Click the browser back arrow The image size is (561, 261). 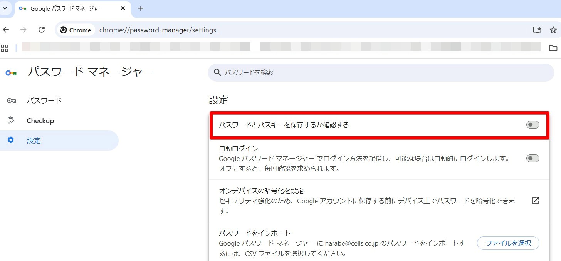click(x=6, y=30)
